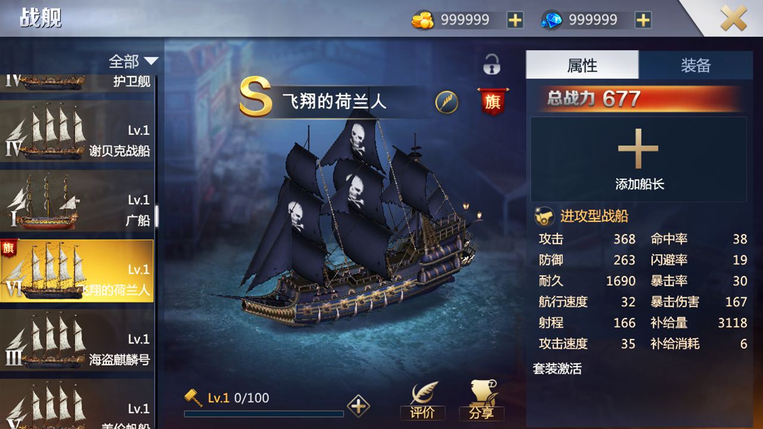Click the red 旗 flagship badge

pos(492,101)
